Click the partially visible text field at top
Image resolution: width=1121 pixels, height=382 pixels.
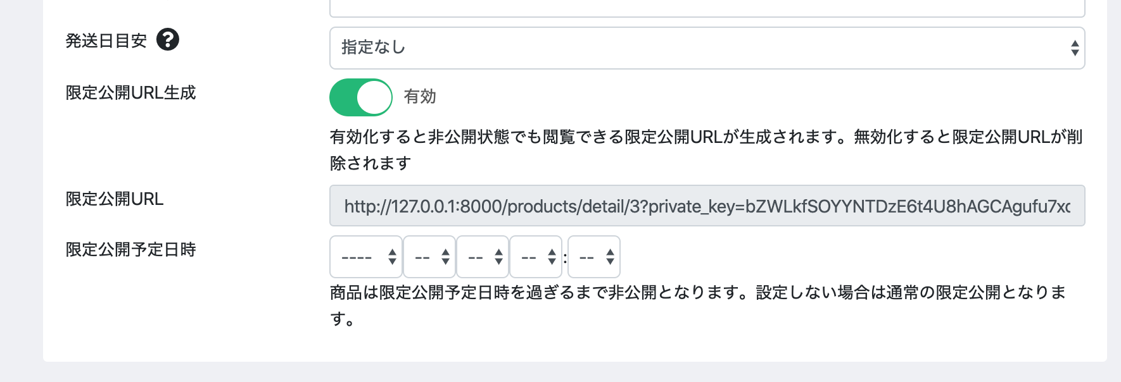coord(706,8)
